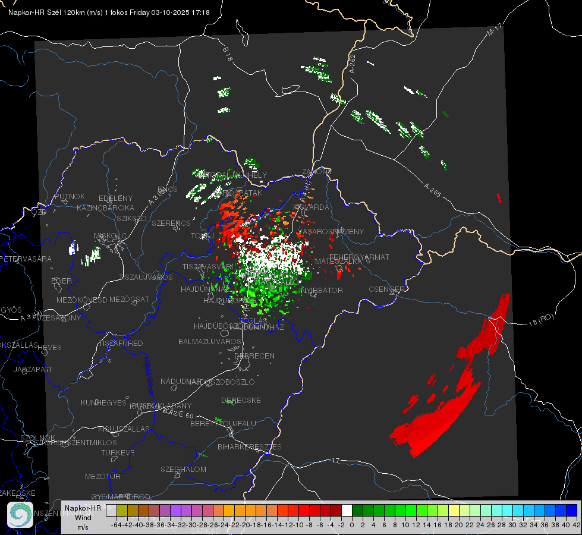Select the NYÍRBÁTOR town label

(x=322, y=290)
